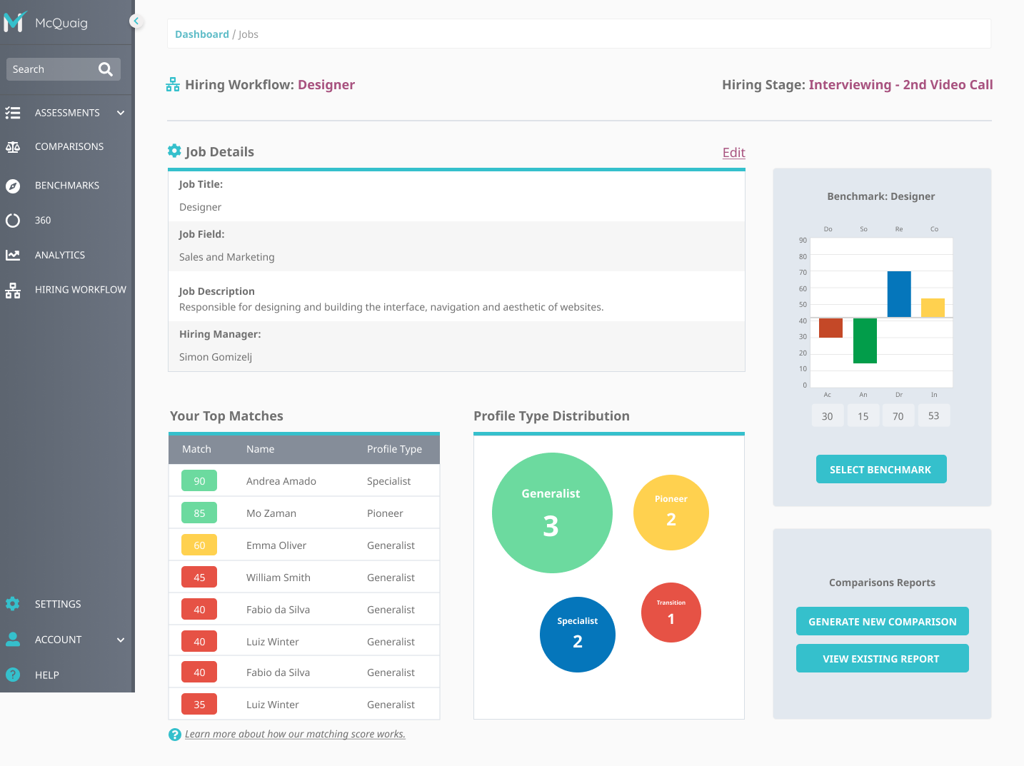Click the Select Benchmark button
The height and width of the screenshot is (766, 1024).
(881, 469)
